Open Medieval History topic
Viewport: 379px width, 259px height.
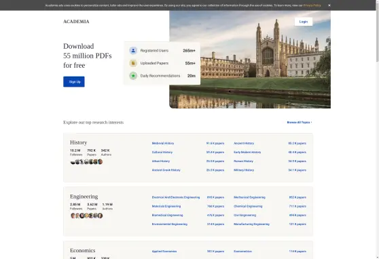pos(163,143)
